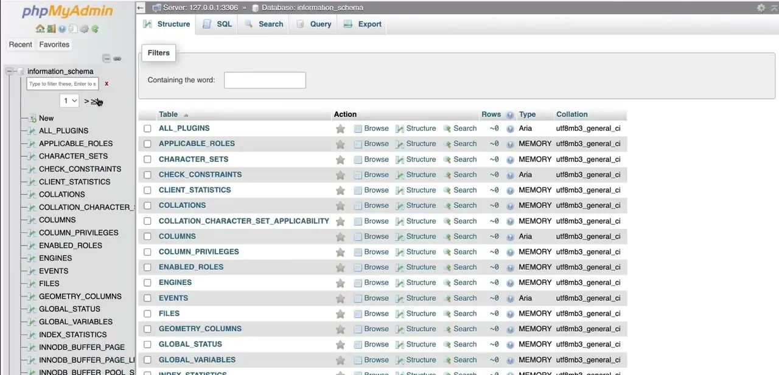Click ENGINES row count help icon

coord(510,282)
